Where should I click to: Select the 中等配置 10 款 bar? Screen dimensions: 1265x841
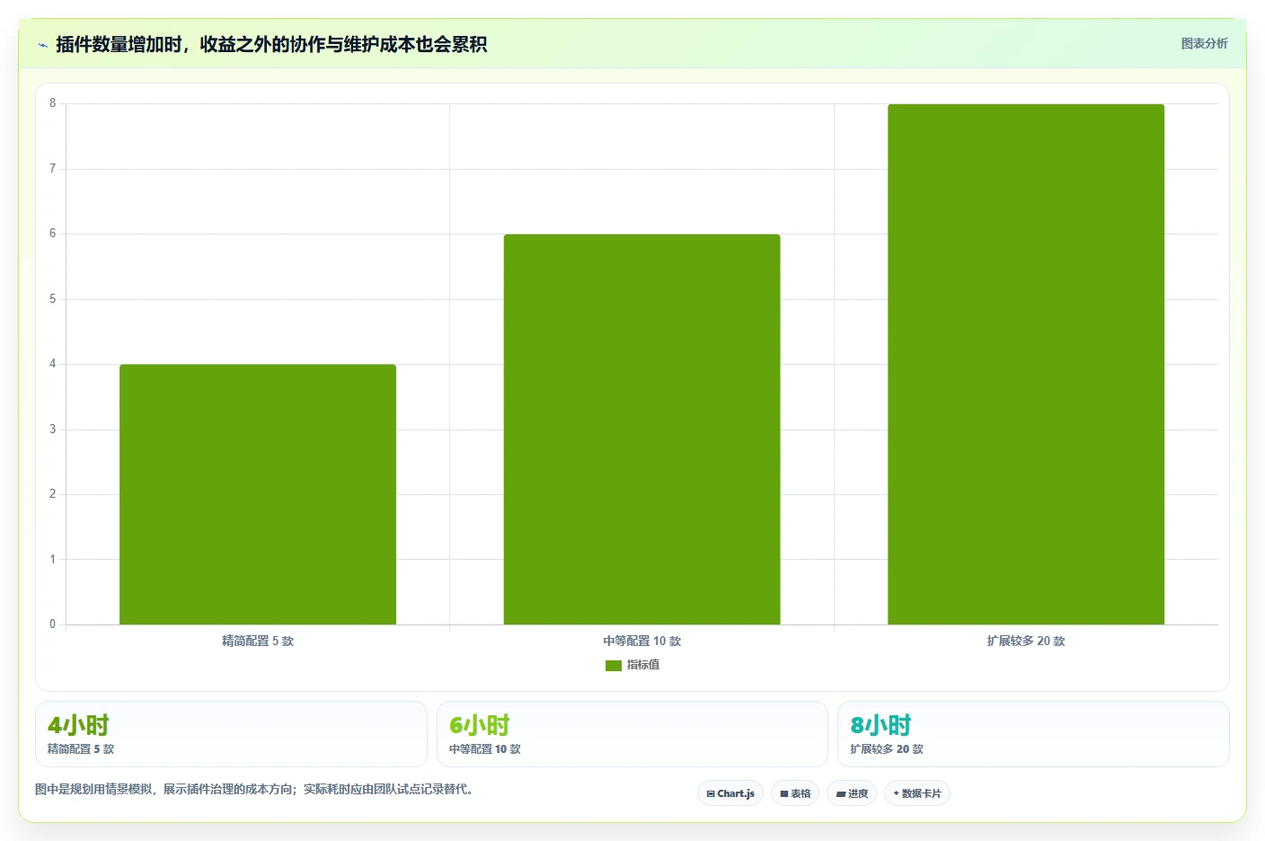pos(641,429)
